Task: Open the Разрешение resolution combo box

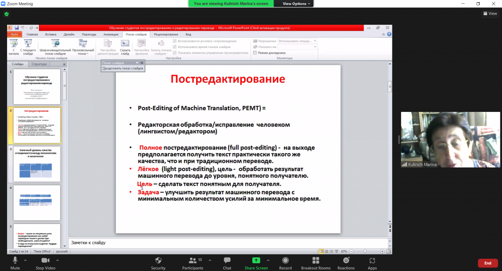Action: pyautogui.click(x=297, y=41)
